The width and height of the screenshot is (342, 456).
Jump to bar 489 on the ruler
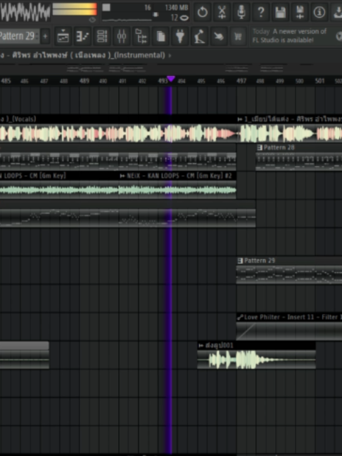click(84, 81)
